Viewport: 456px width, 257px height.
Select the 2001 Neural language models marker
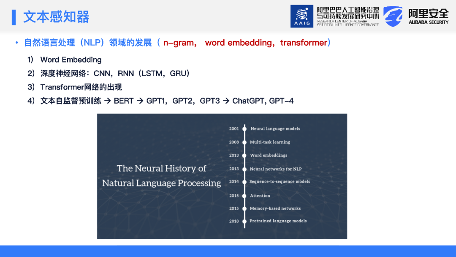244,129
